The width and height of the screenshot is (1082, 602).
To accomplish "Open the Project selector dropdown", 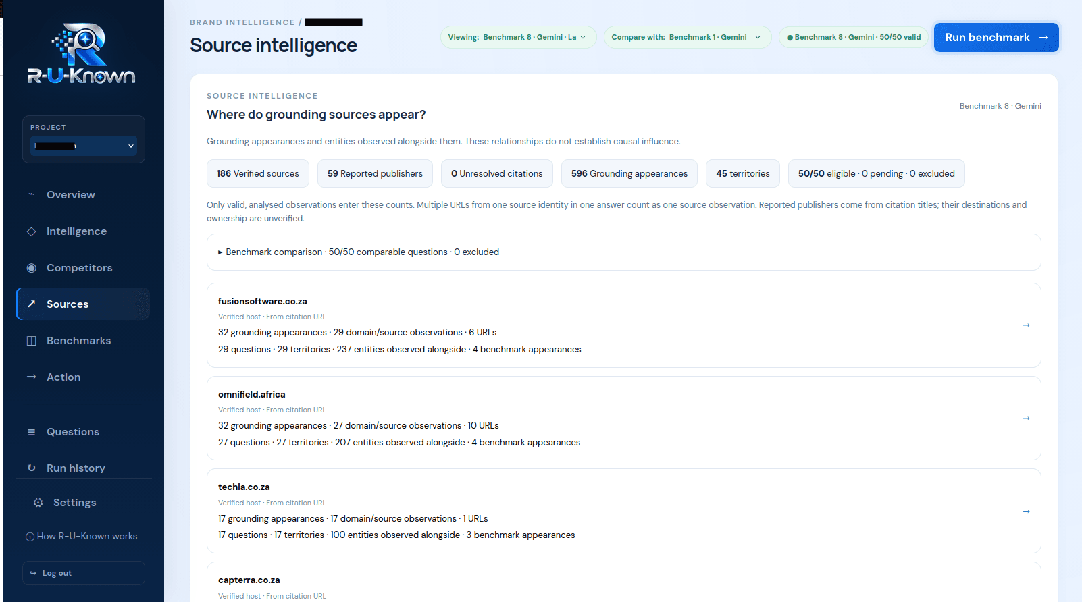I will 84,146.
